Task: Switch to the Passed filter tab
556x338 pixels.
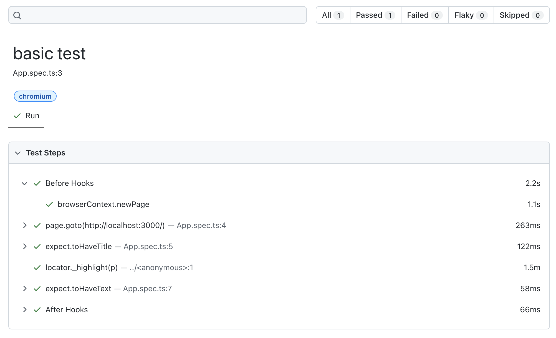Action: tap(375, 15)
